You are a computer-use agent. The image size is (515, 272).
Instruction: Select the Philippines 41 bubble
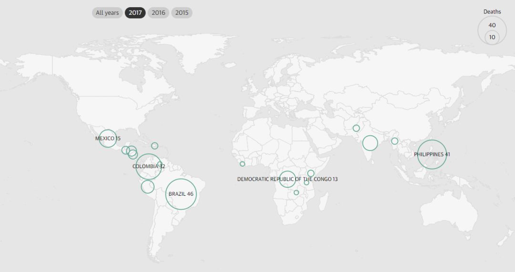point(432,154)
